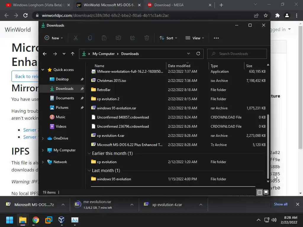Open the View dropdown
Image resolution: width=303 pixels, height=227 pixels.
coord(195,38)
